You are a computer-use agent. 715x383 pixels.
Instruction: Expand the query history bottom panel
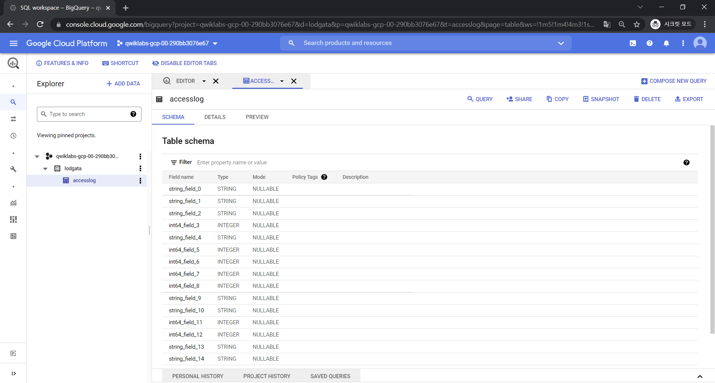coord(700,376)
